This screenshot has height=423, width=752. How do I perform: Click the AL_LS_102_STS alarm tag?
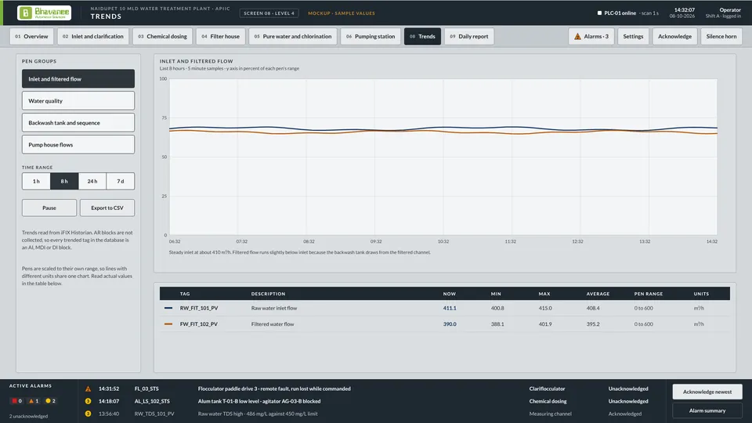pos(152,401)
